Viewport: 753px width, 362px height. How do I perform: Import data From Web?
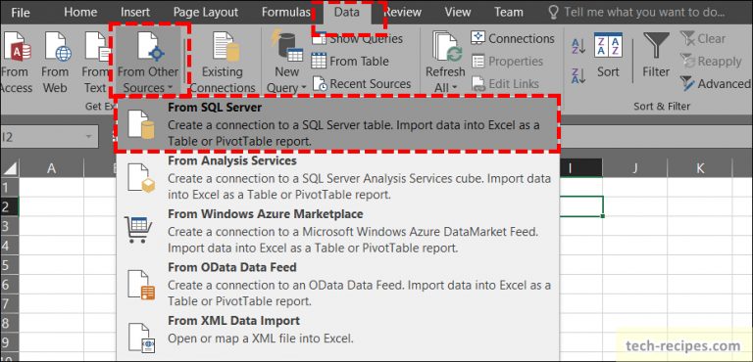[x=55, y=62]
